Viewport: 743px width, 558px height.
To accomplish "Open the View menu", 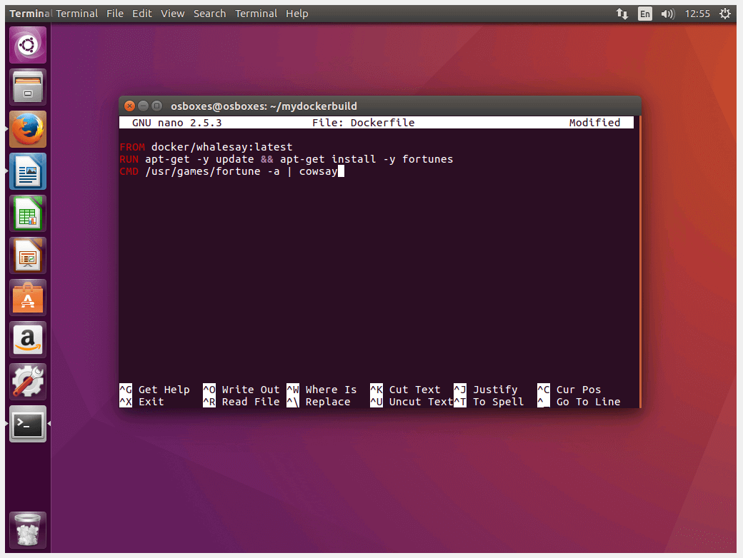I will (x=172, y=13).
